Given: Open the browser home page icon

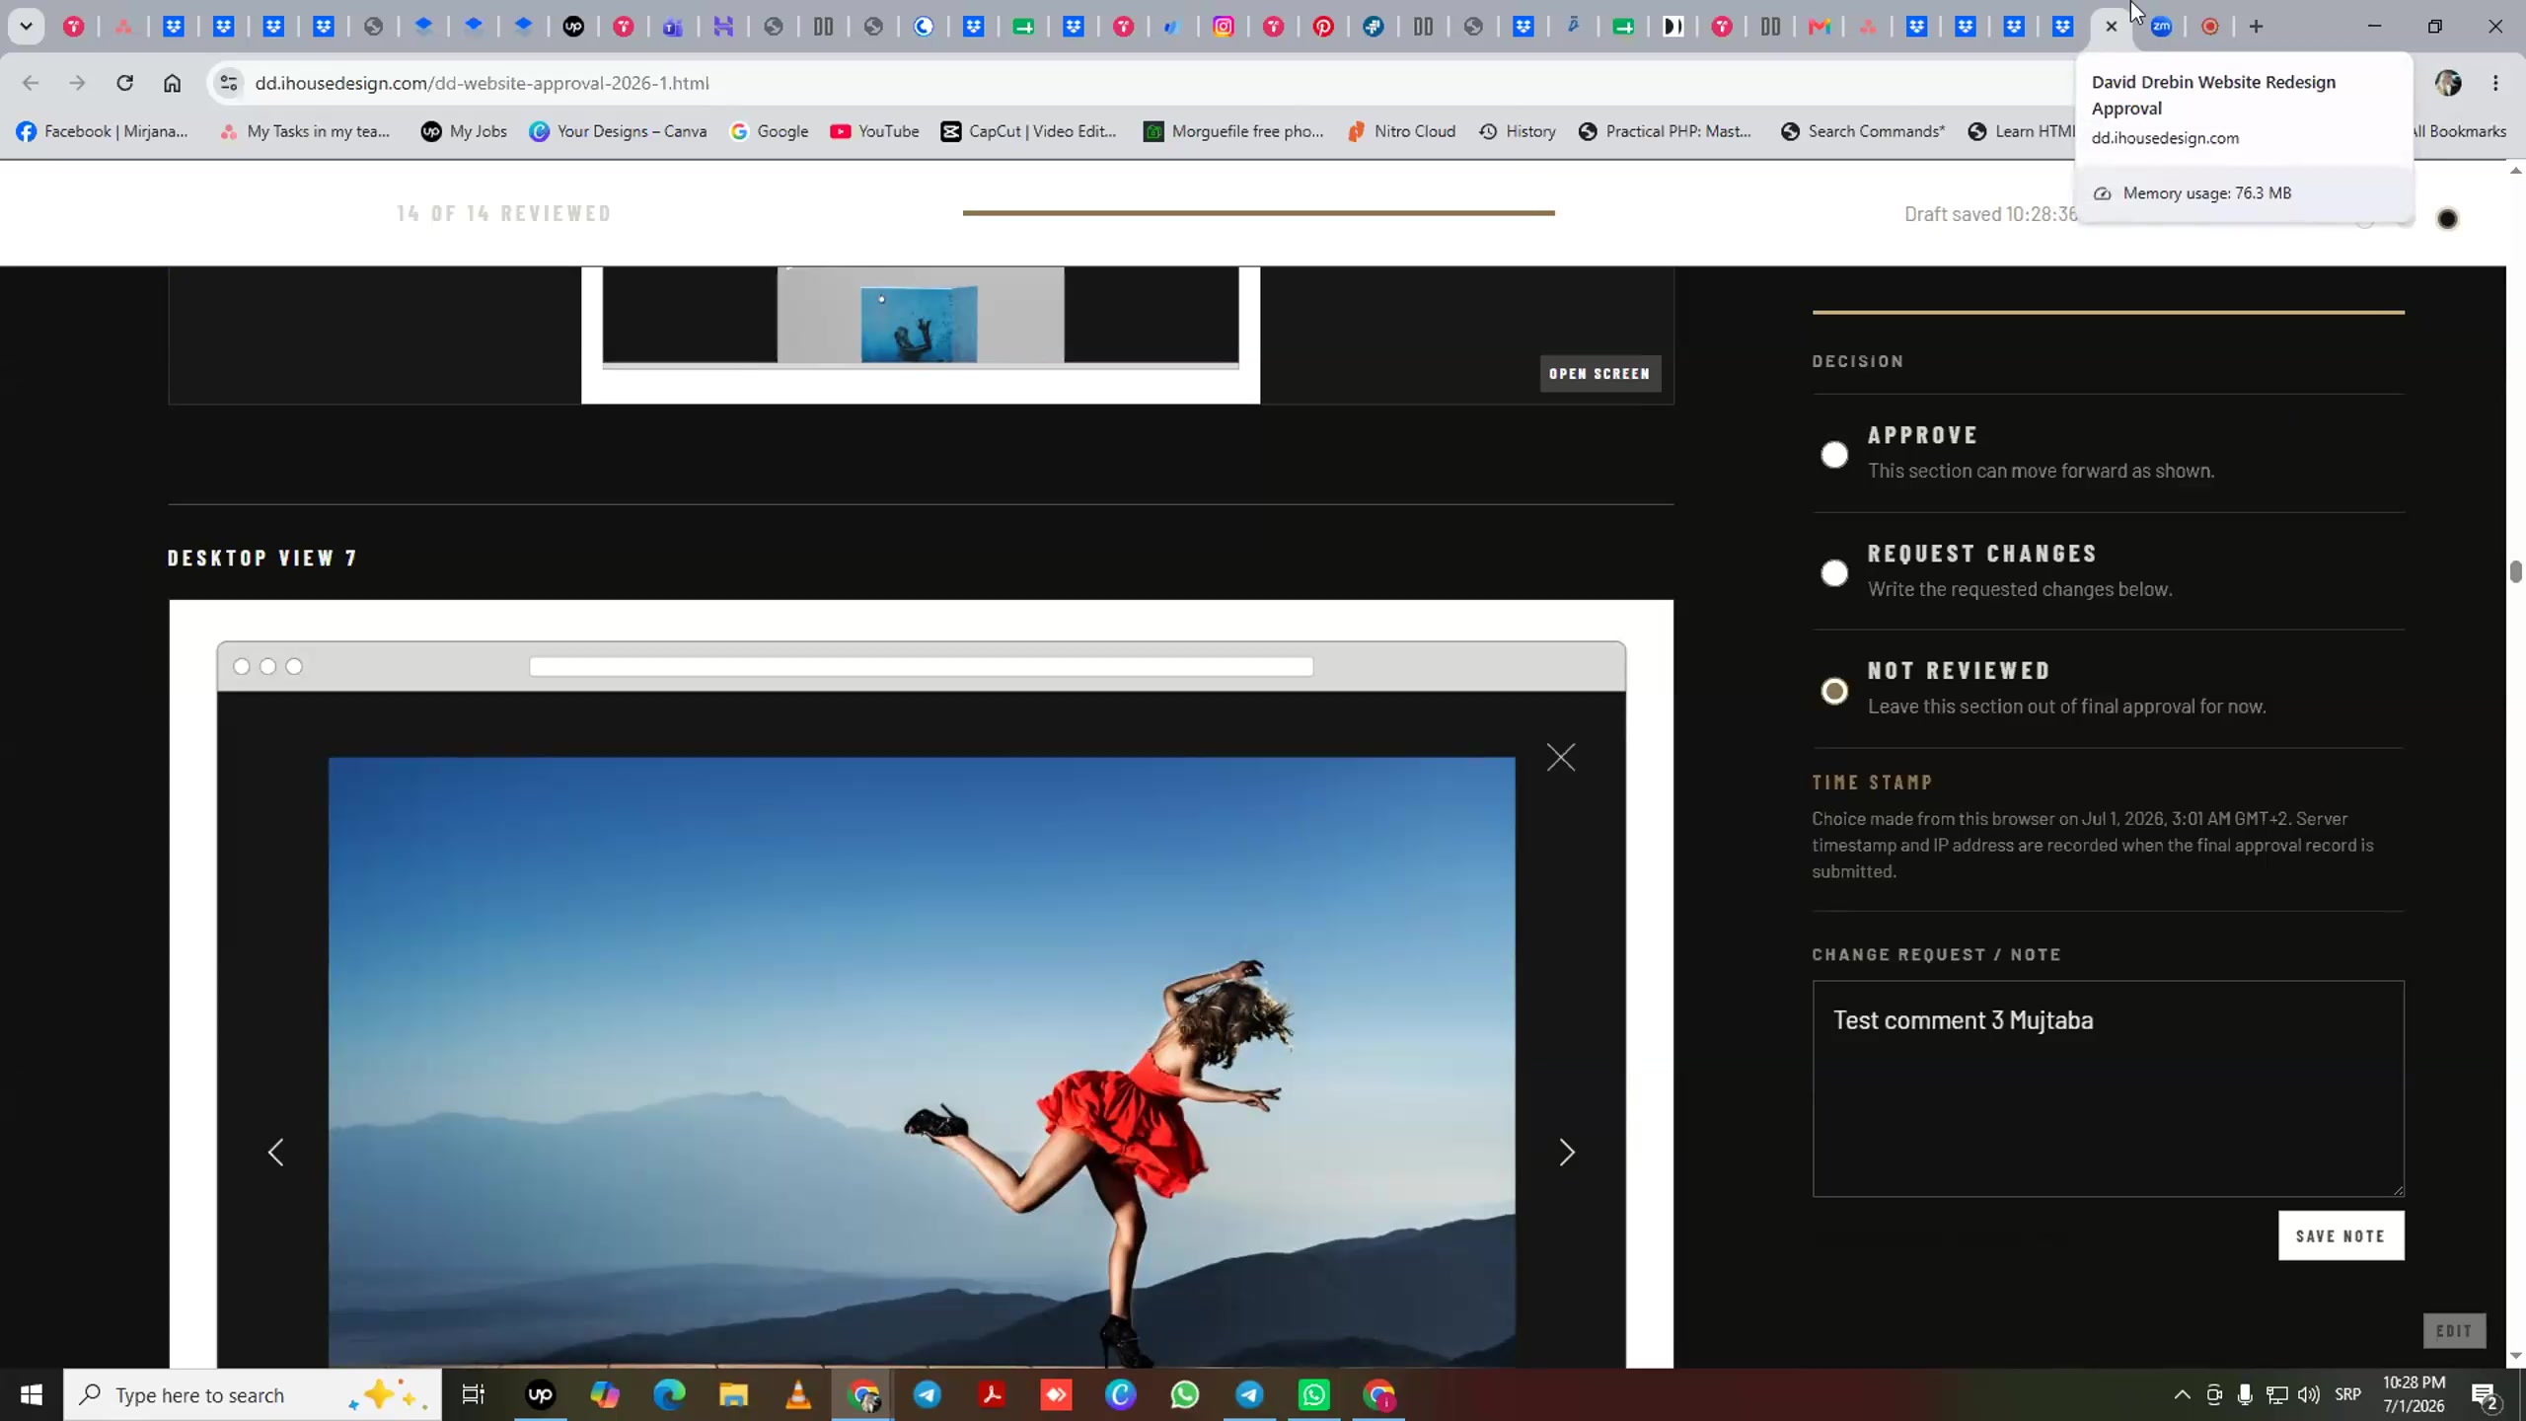Looking at the screenshot, I should pyautogui.click(x=172, y=83).
